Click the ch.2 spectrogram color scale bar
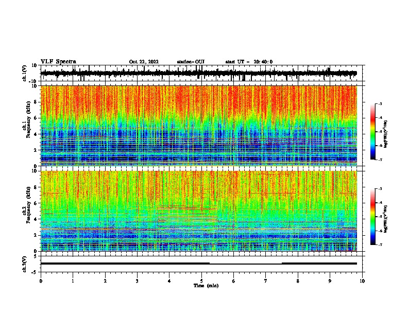Viewport: 408px width, 315px height. click(373, 217)
